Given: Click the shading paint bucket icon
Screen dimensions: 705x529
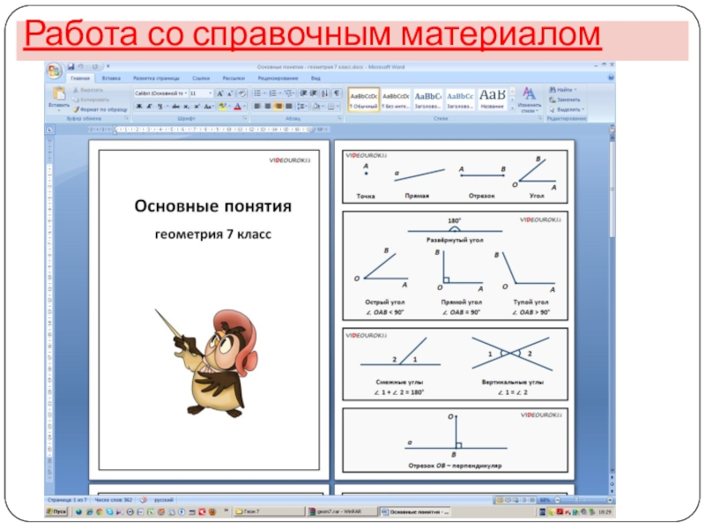Looking at the screenshot, I should [x=317, y=107].
